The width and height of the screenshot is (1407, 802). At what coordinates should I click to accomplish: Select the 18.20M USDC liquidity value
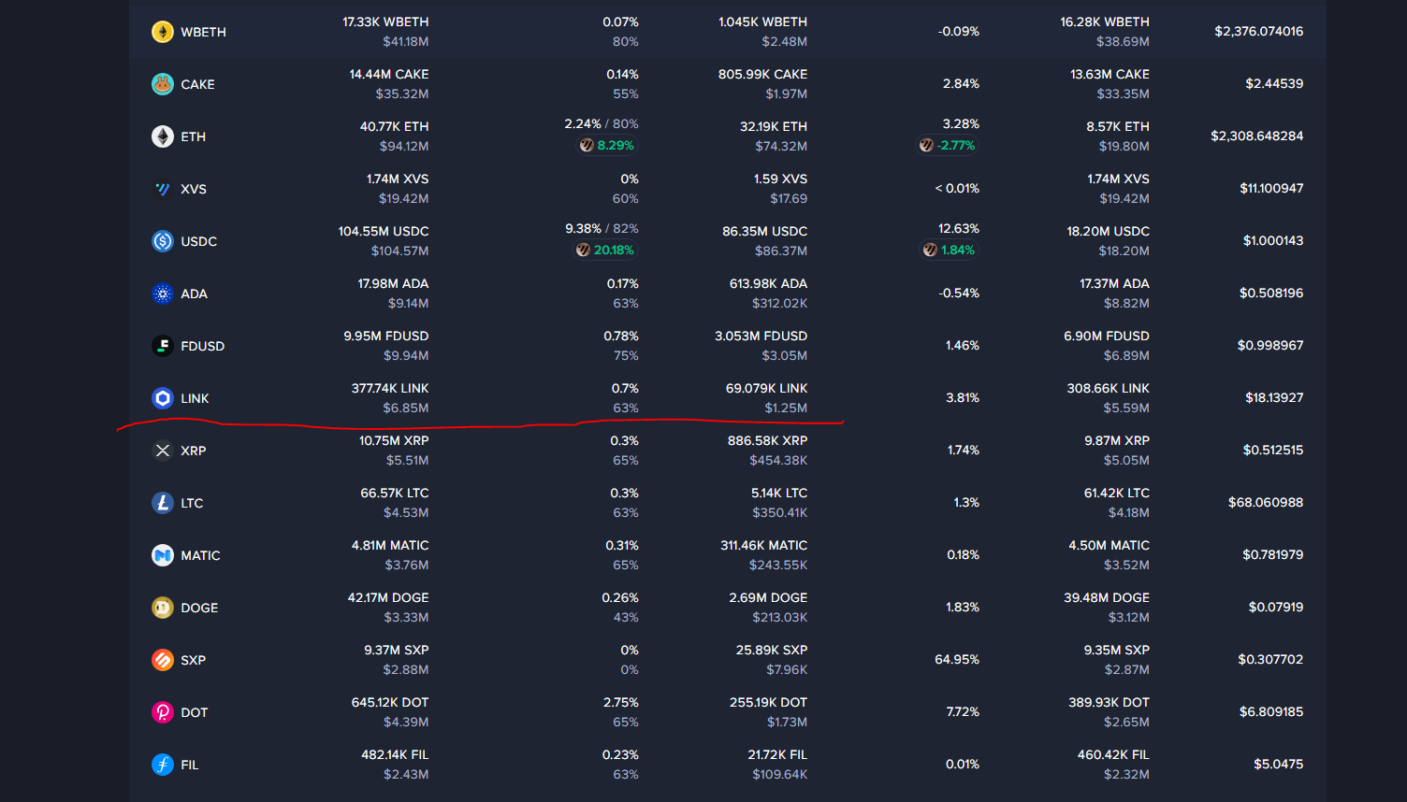tap(1108, 231)
